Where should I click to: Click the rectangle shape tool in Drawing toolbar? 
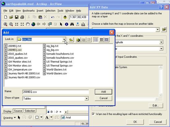(x=37, y=117)
